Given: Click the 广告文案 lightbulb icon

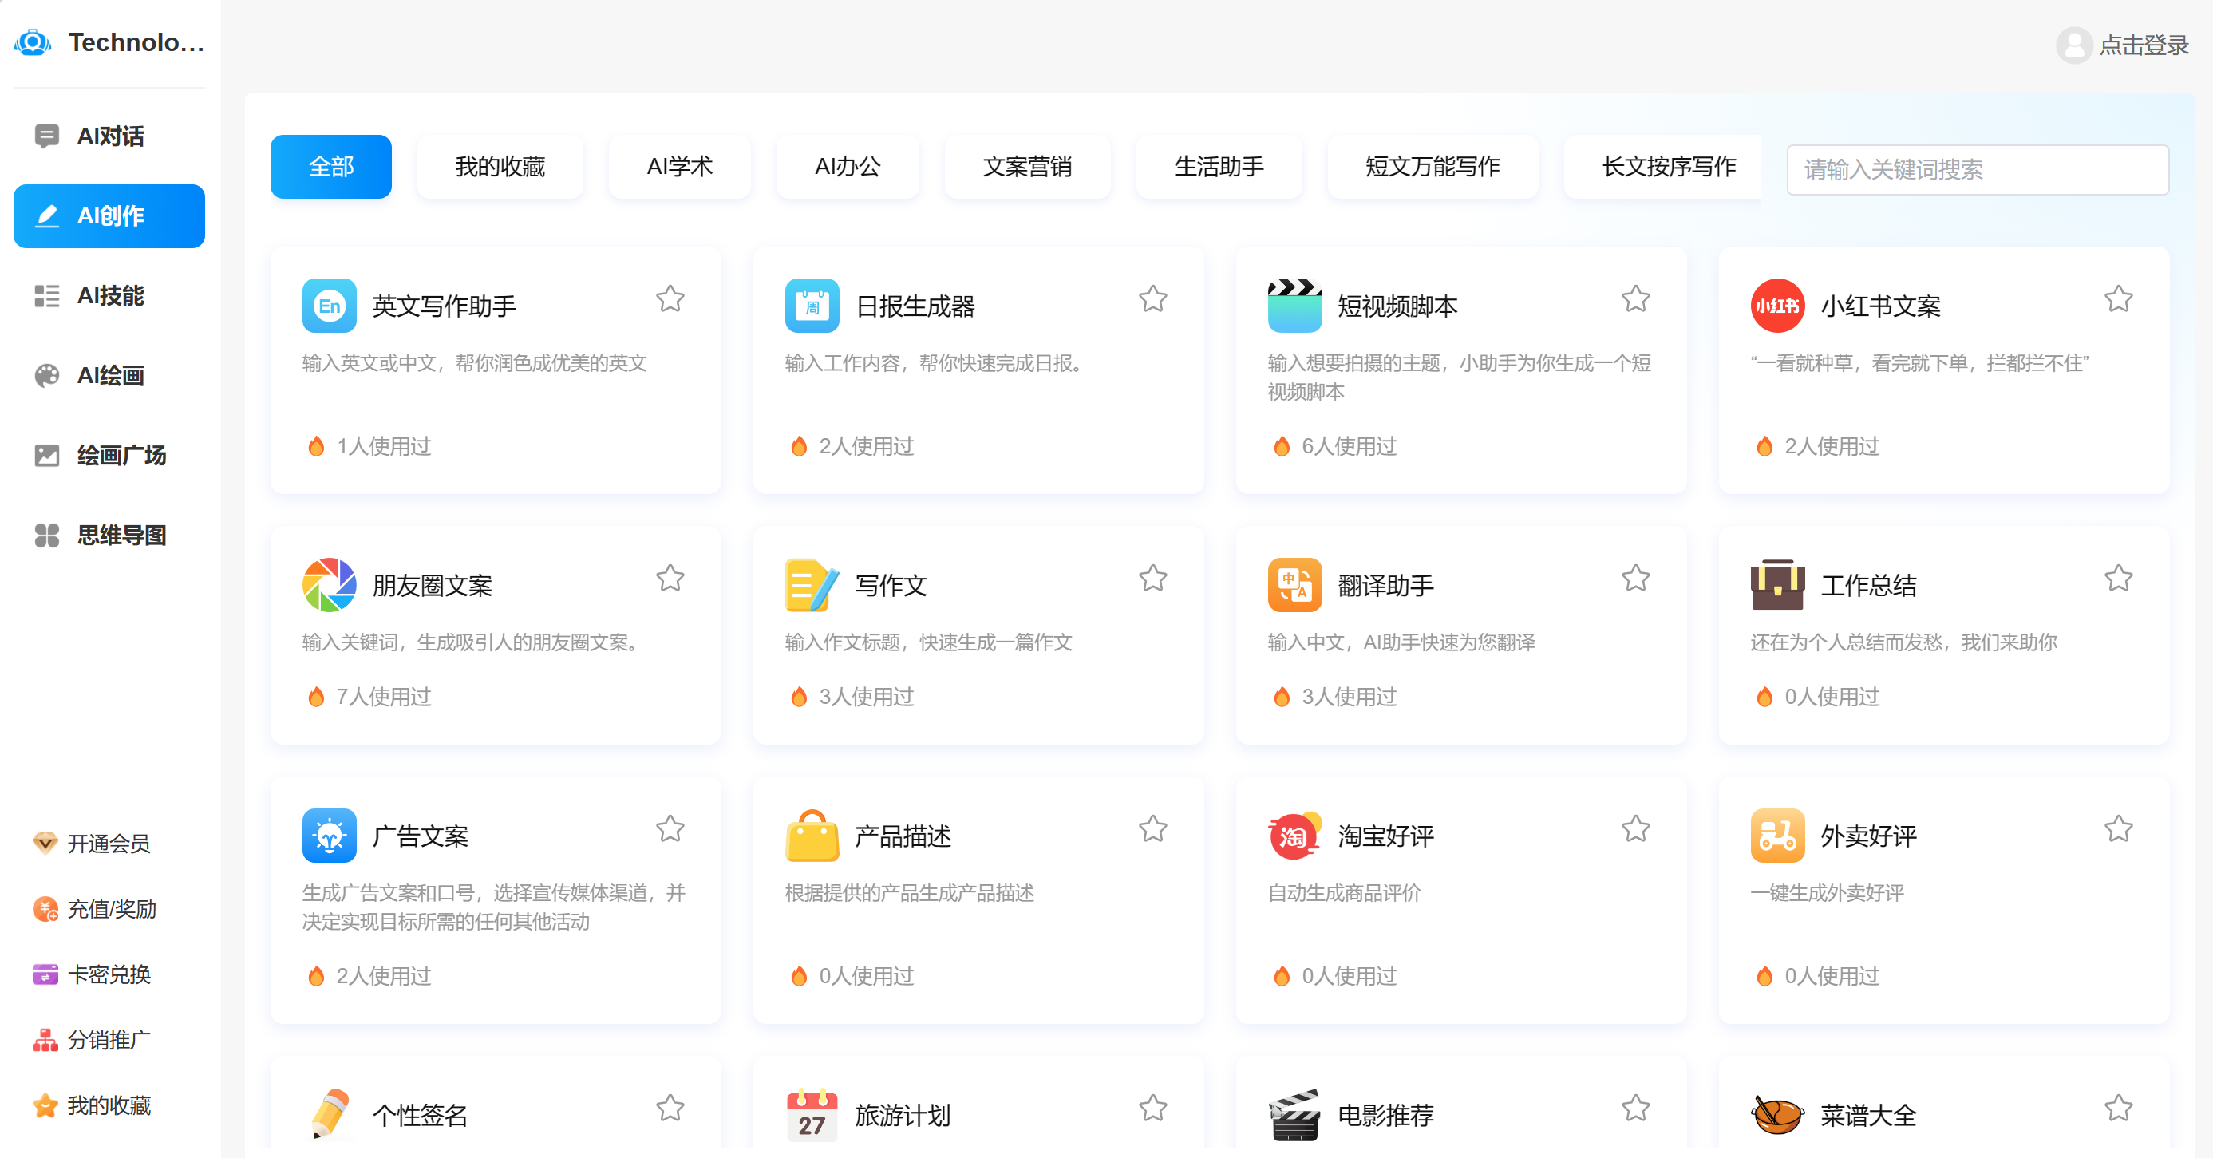Looking at the screenshot, I should 329,836.
